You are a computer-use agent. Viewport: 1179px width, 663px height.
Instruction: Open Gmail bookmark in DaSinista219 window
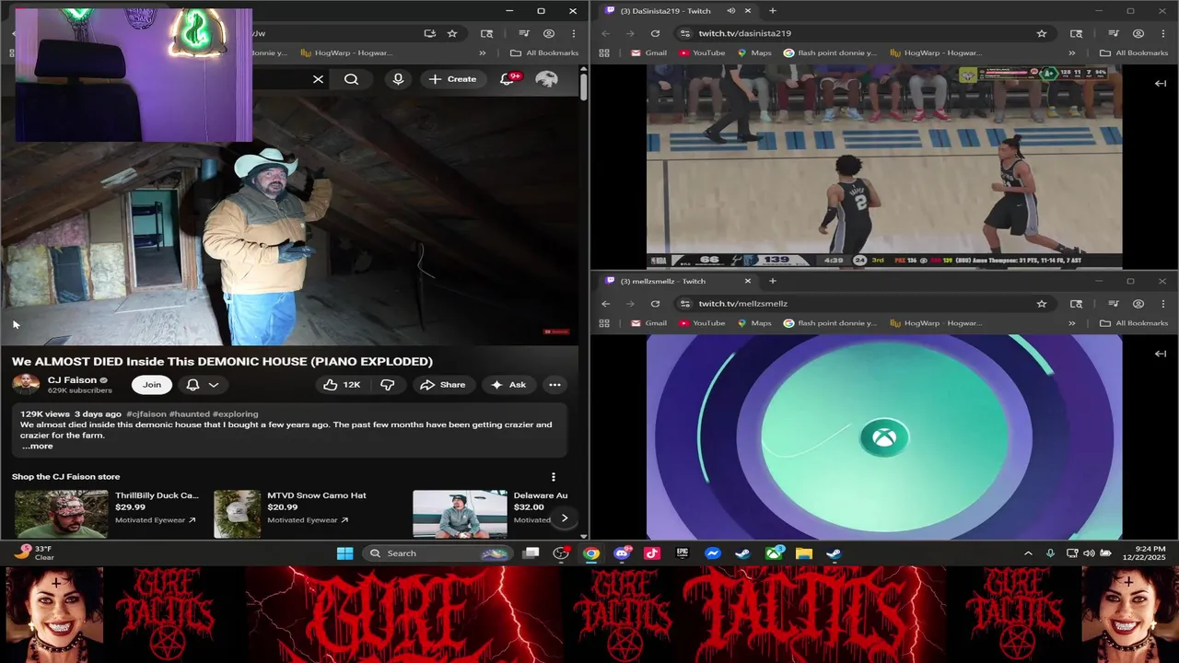tap(648, 53)
